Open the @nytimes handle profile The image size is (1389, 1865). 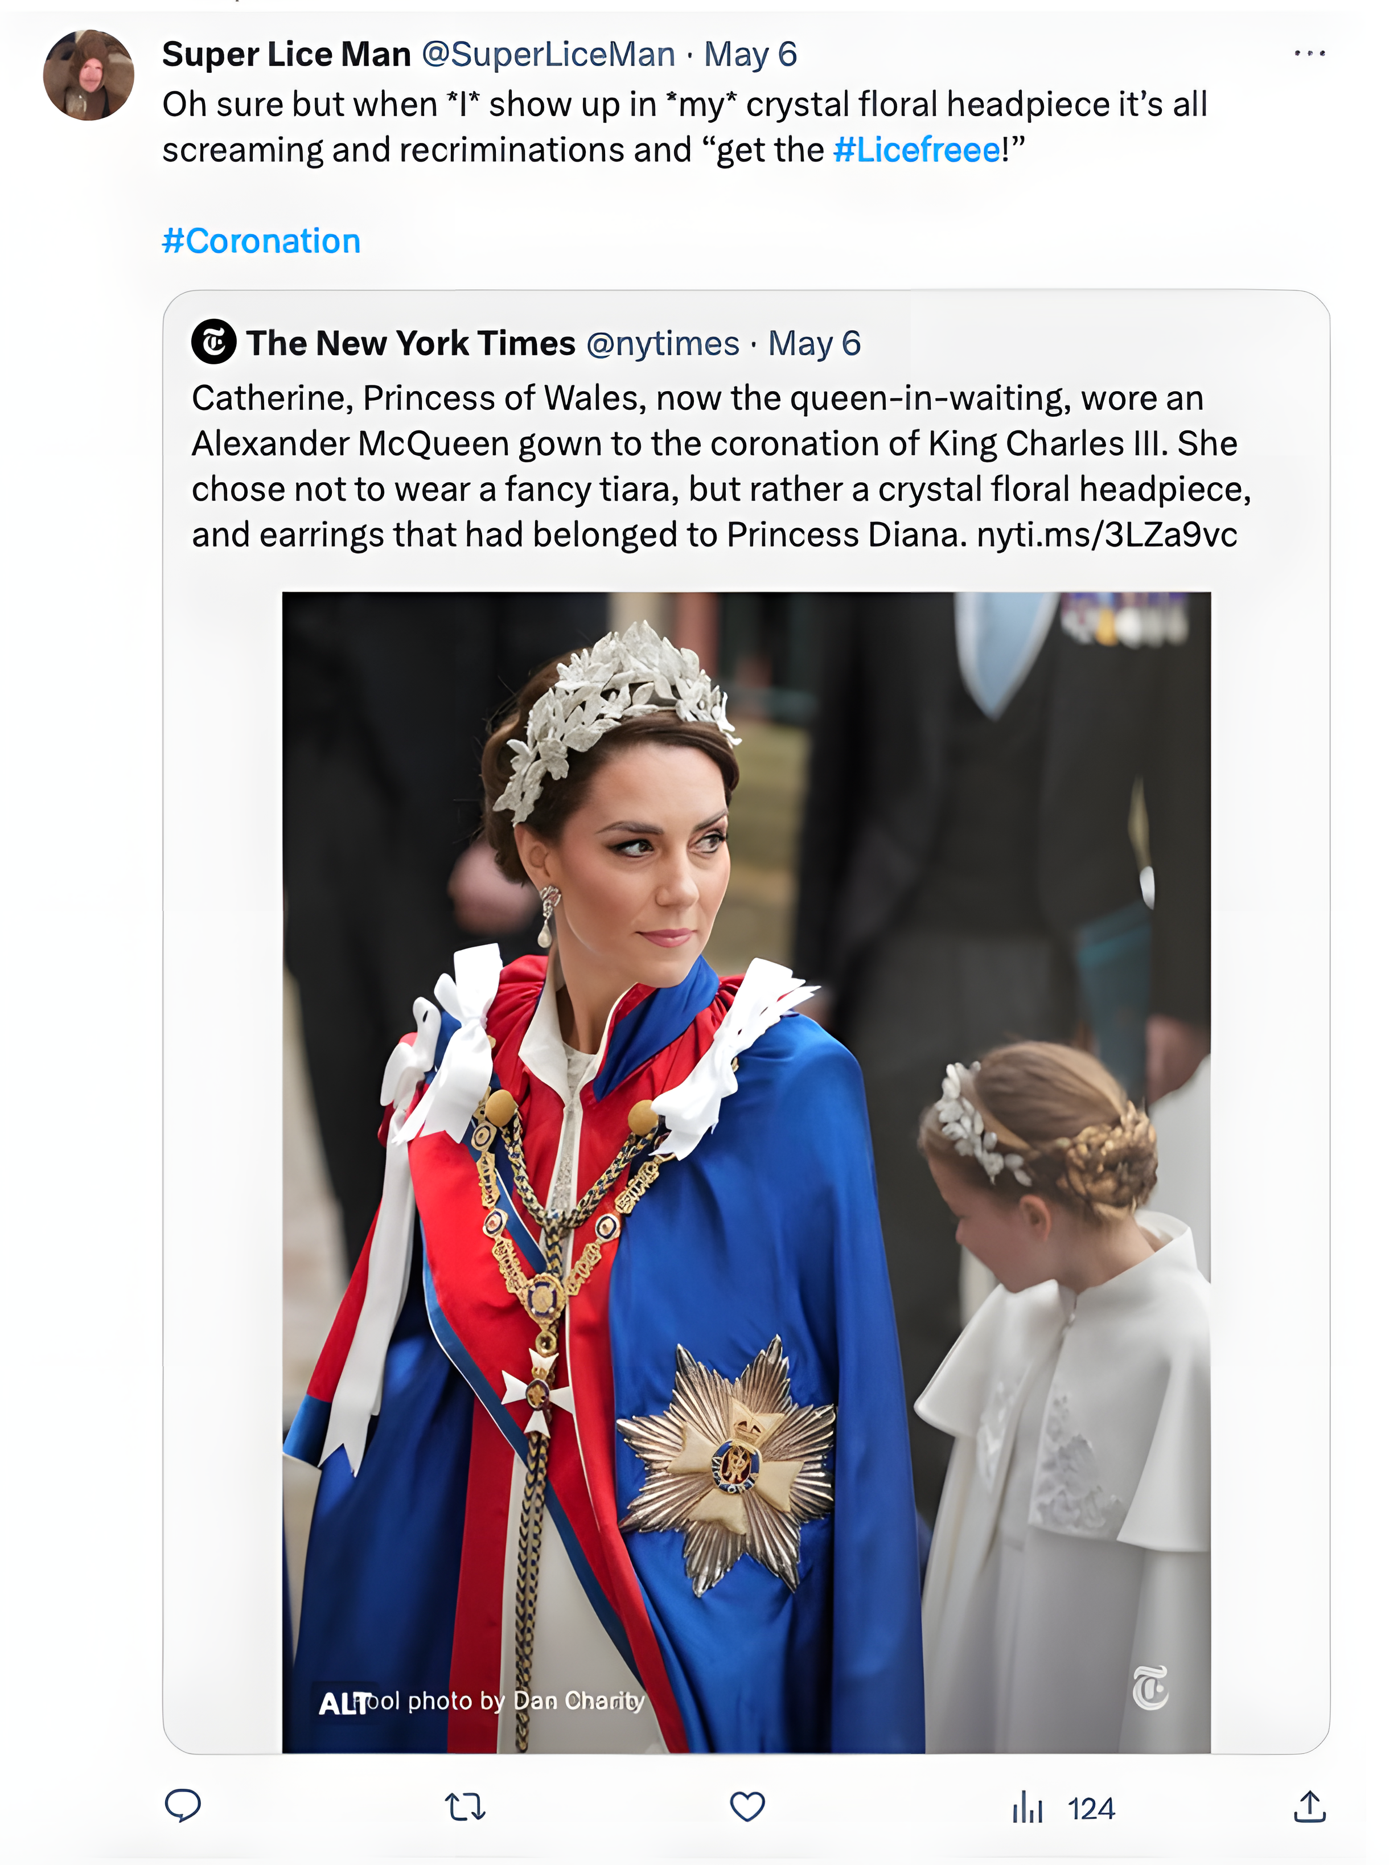[663, 344]
